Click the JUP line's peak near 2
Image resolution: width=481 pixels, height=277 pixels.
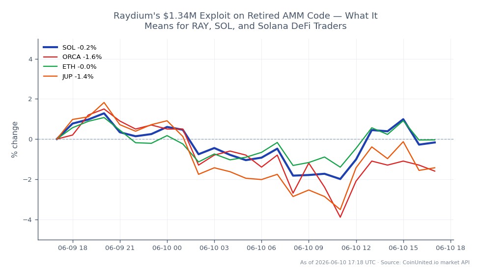[104, 103]
